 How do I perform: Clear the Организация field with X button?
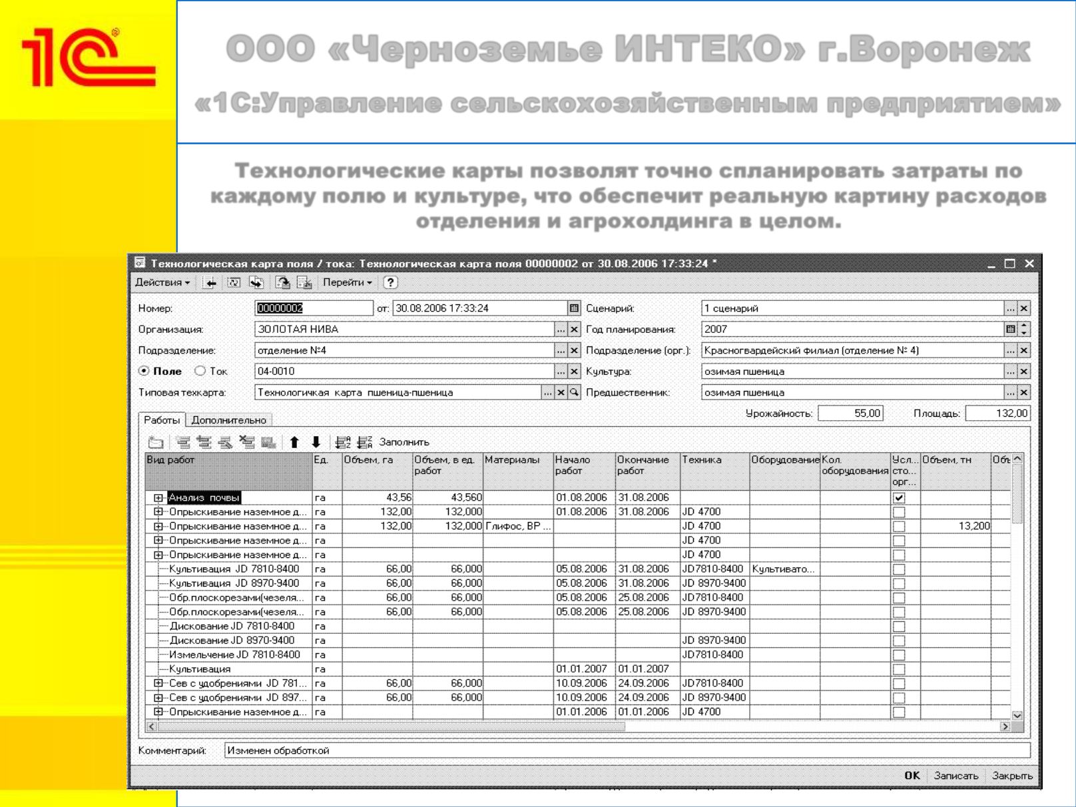pyautogui.click(x=574, y=330)
